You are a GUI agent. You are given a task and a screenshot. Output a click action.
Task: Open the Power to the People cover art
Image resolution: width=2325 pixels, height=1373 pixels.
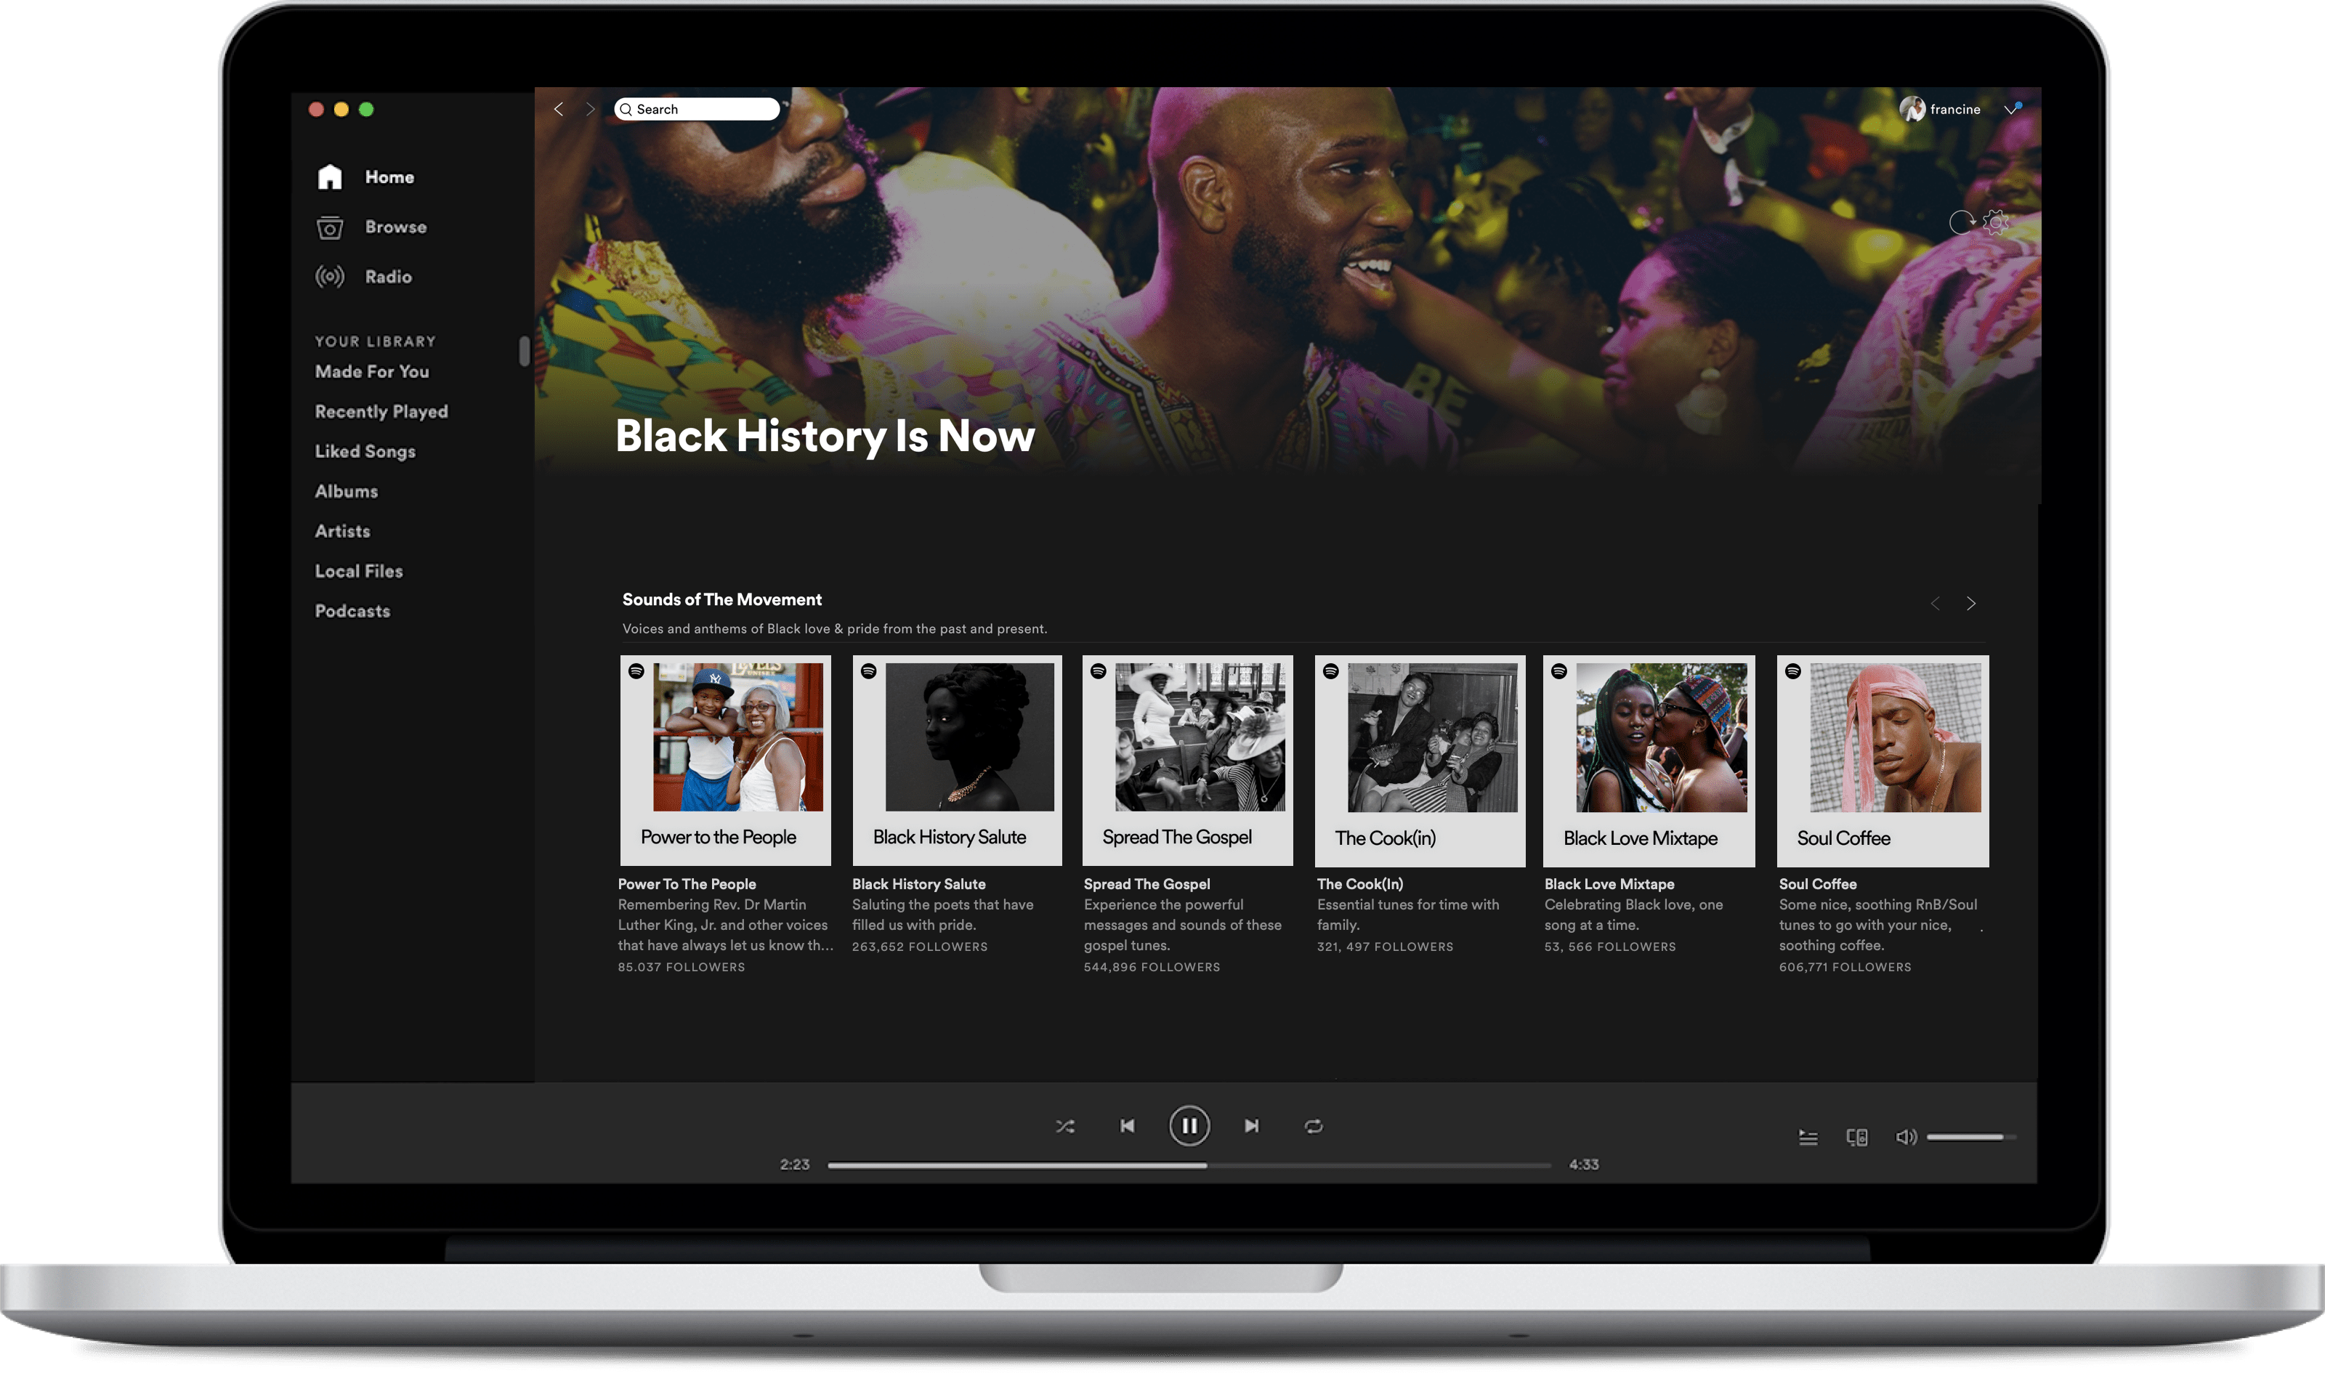tap(725, 761)
